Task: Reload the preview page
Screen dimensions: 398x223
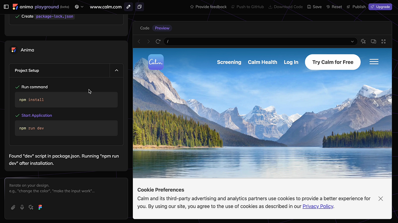Action: pos(158,41)
